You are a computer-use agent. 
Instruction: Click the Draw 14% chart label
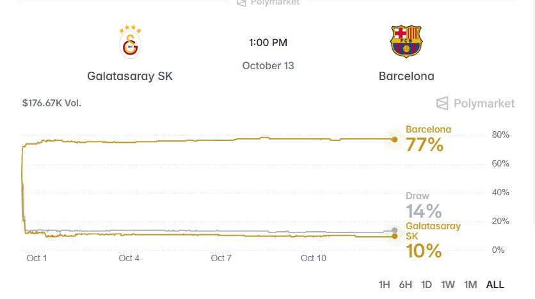pos(424,205)
